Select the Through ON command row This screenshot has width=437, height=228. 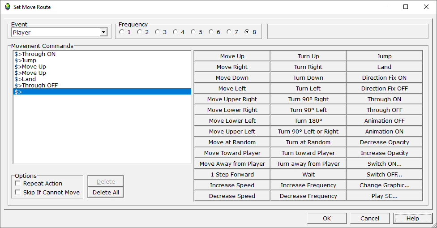(102, 54)
